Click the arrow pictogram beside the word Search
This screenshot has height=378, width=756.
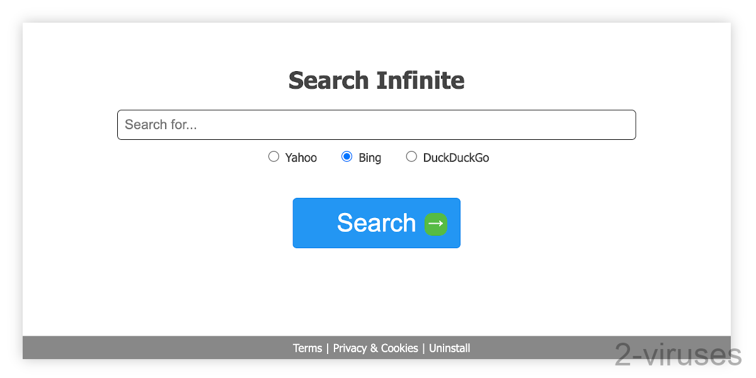pos(435,223)
